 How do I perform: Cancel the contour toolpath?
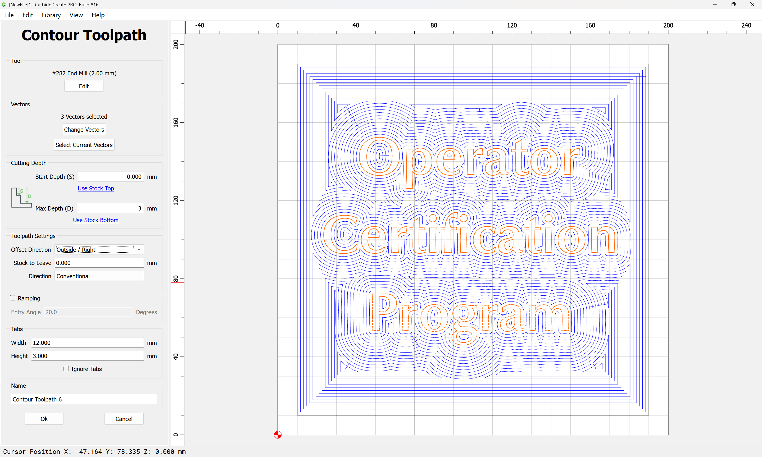(124, 419)
